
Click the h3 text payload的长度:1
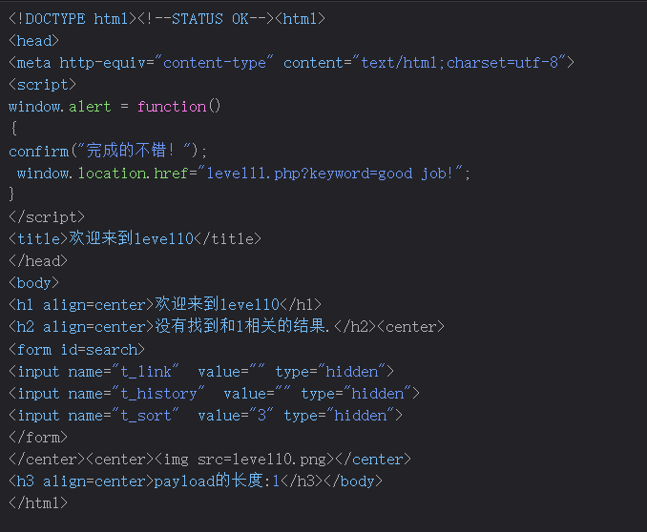[x=228, y=481]
